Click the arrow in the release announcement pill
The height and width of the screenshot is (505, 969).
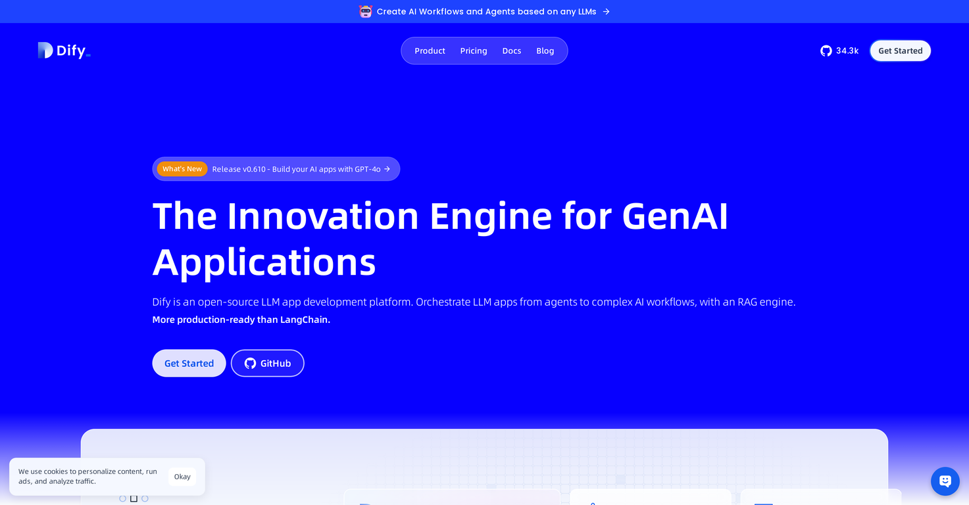pos(387,169)
